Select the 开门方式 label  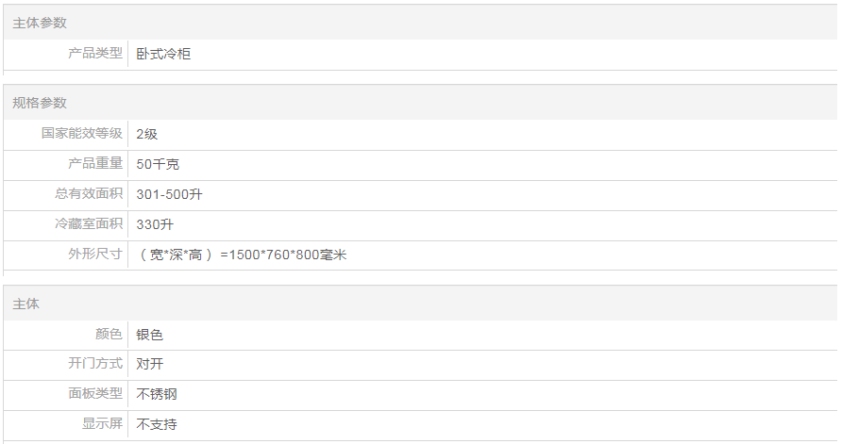(95, 364)
